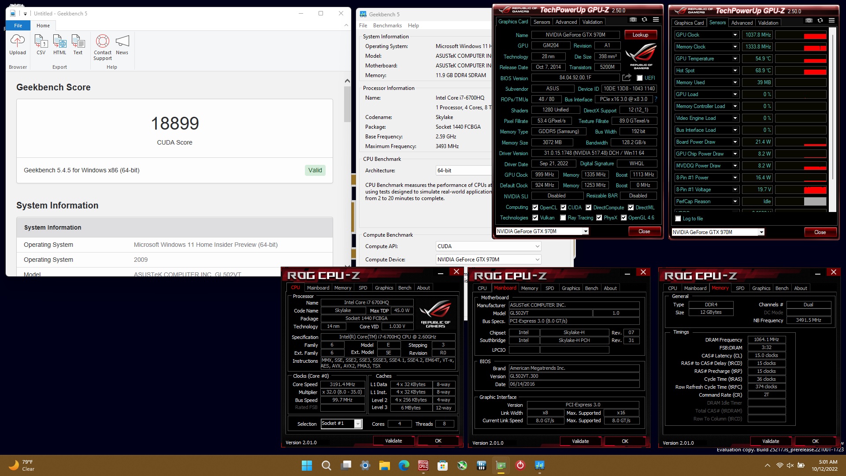Switch to Validation tab in GPU-Z Sensors window
Screen dimensions: 846x476
tap(768, 23)
